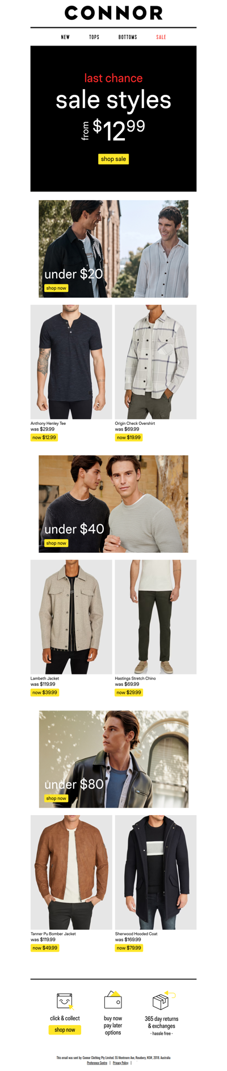The image size is (227, 1071).
Task: Click the now $49.99 Tanner Bomber tag
Action: 45,948
